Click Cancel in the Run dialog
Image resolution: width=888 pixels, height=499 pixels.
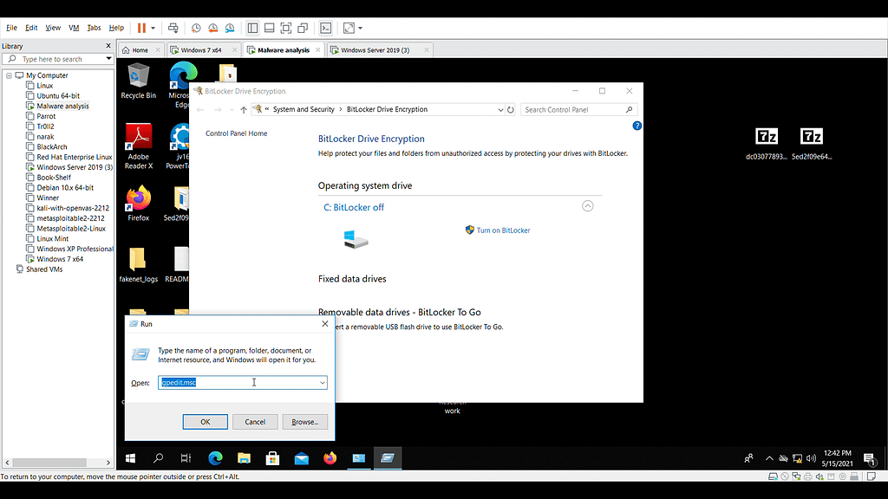click(255, 422)
